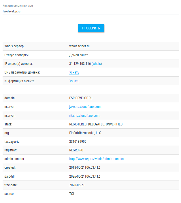Select the 'Домен занят' status text
181x203 pixels.
pos(78,55)
